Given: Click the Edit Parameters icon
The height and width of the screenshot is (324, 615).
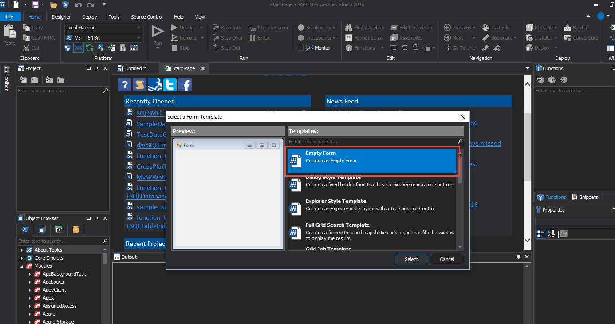Looking at the screenshot, I should tap(394, 28).
